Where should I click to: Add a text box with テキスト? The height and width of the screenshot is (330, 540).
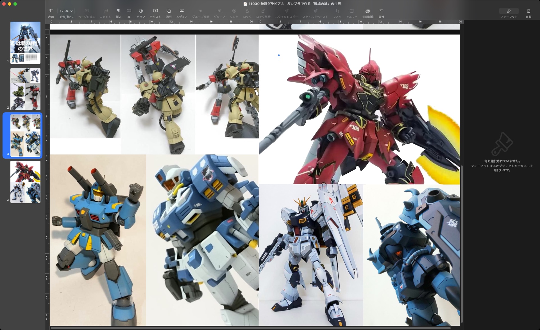click(155, 11)
